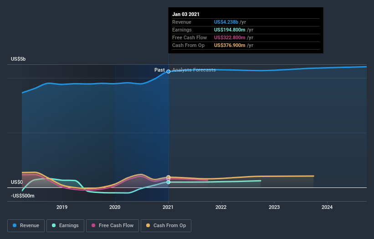The width and height of the screenshot is (374, 239).
Task: Click the US$322.800m free cash flow value
Action: tap(230, 37)
